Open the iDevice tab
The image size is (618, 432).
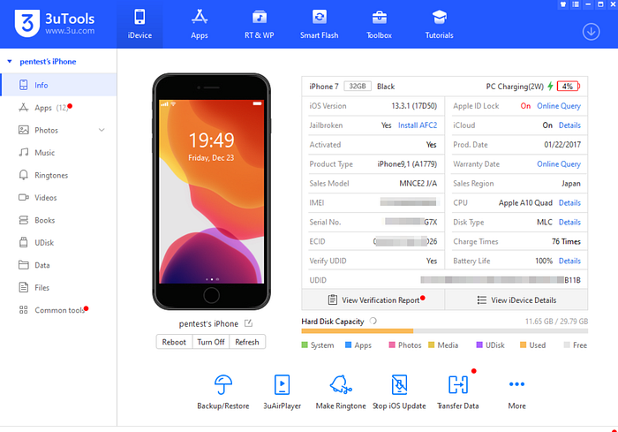click(x=139, y=25)
